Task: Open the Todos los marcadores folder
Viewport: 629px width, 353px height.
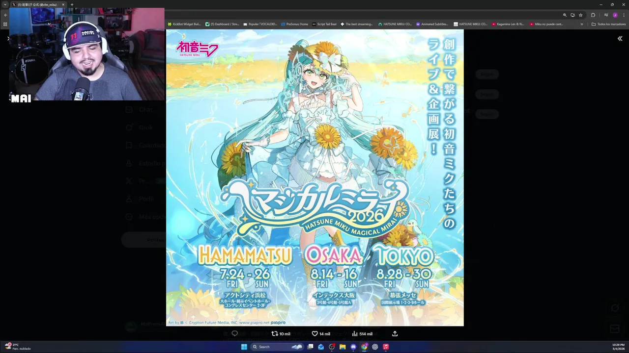Action: click(x=608, y=24)
